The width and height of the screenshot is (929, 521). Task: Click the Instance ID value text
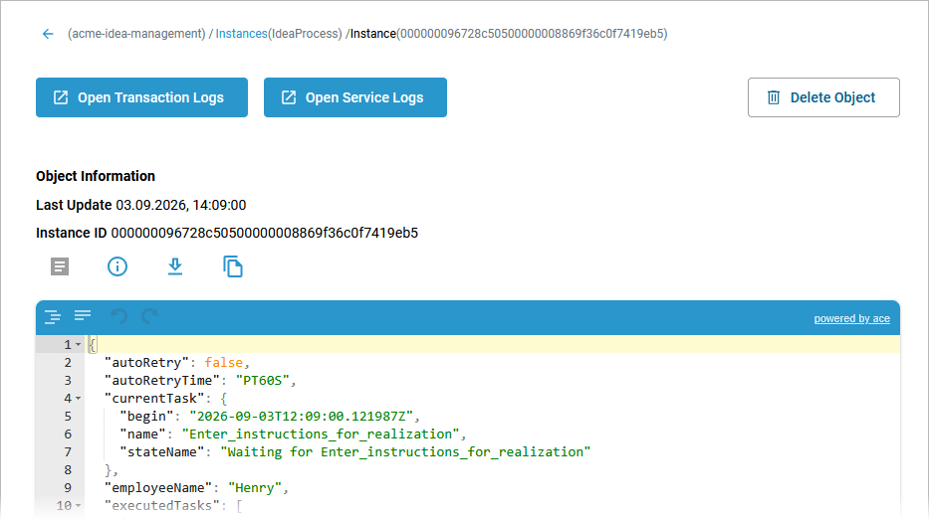pyautogui.click(x=264, y=233)
